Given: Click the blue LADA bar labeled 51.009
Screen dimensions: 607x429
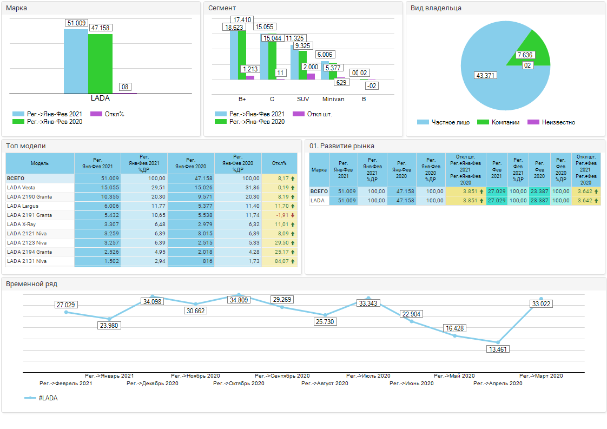Looking at the screenshot, I should click(76, 62).
